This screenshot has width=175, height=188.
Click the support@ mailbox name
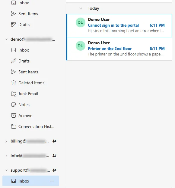[x=30, y=170]
